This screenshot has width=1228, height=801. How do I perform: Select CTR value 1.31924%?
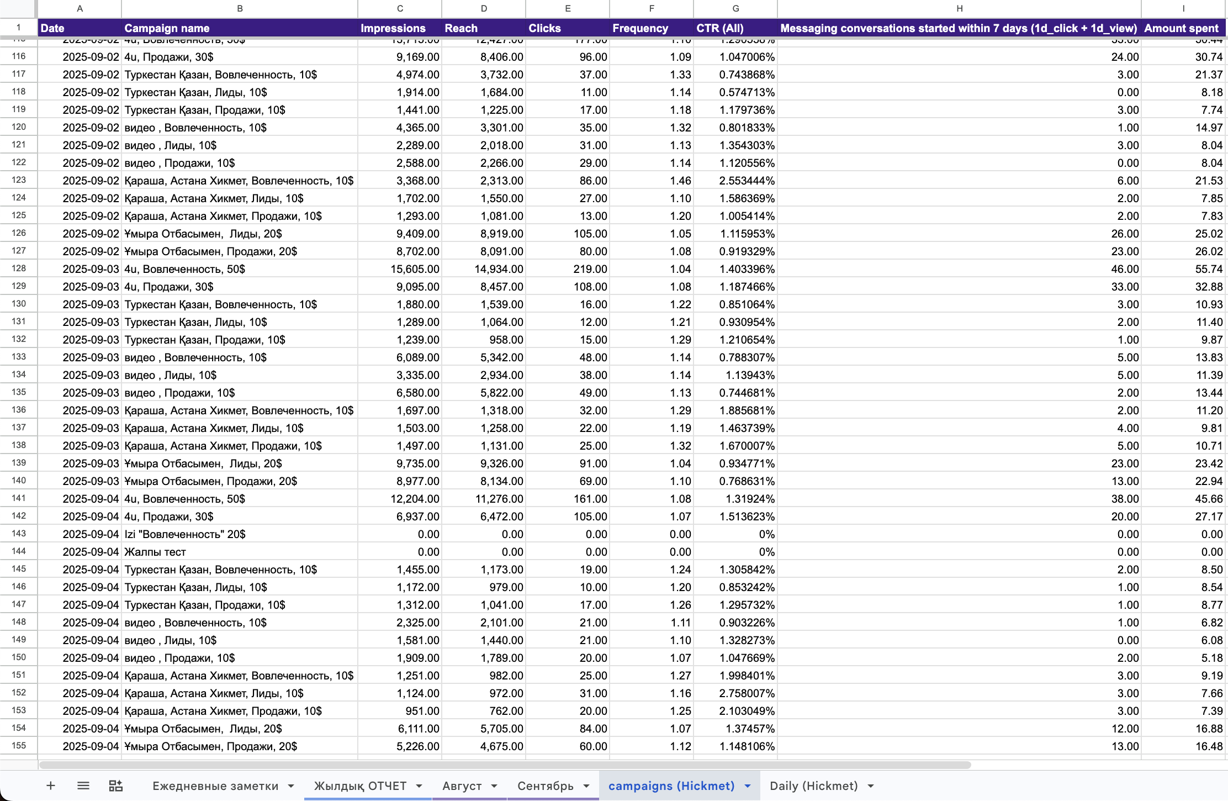[735, 499]
